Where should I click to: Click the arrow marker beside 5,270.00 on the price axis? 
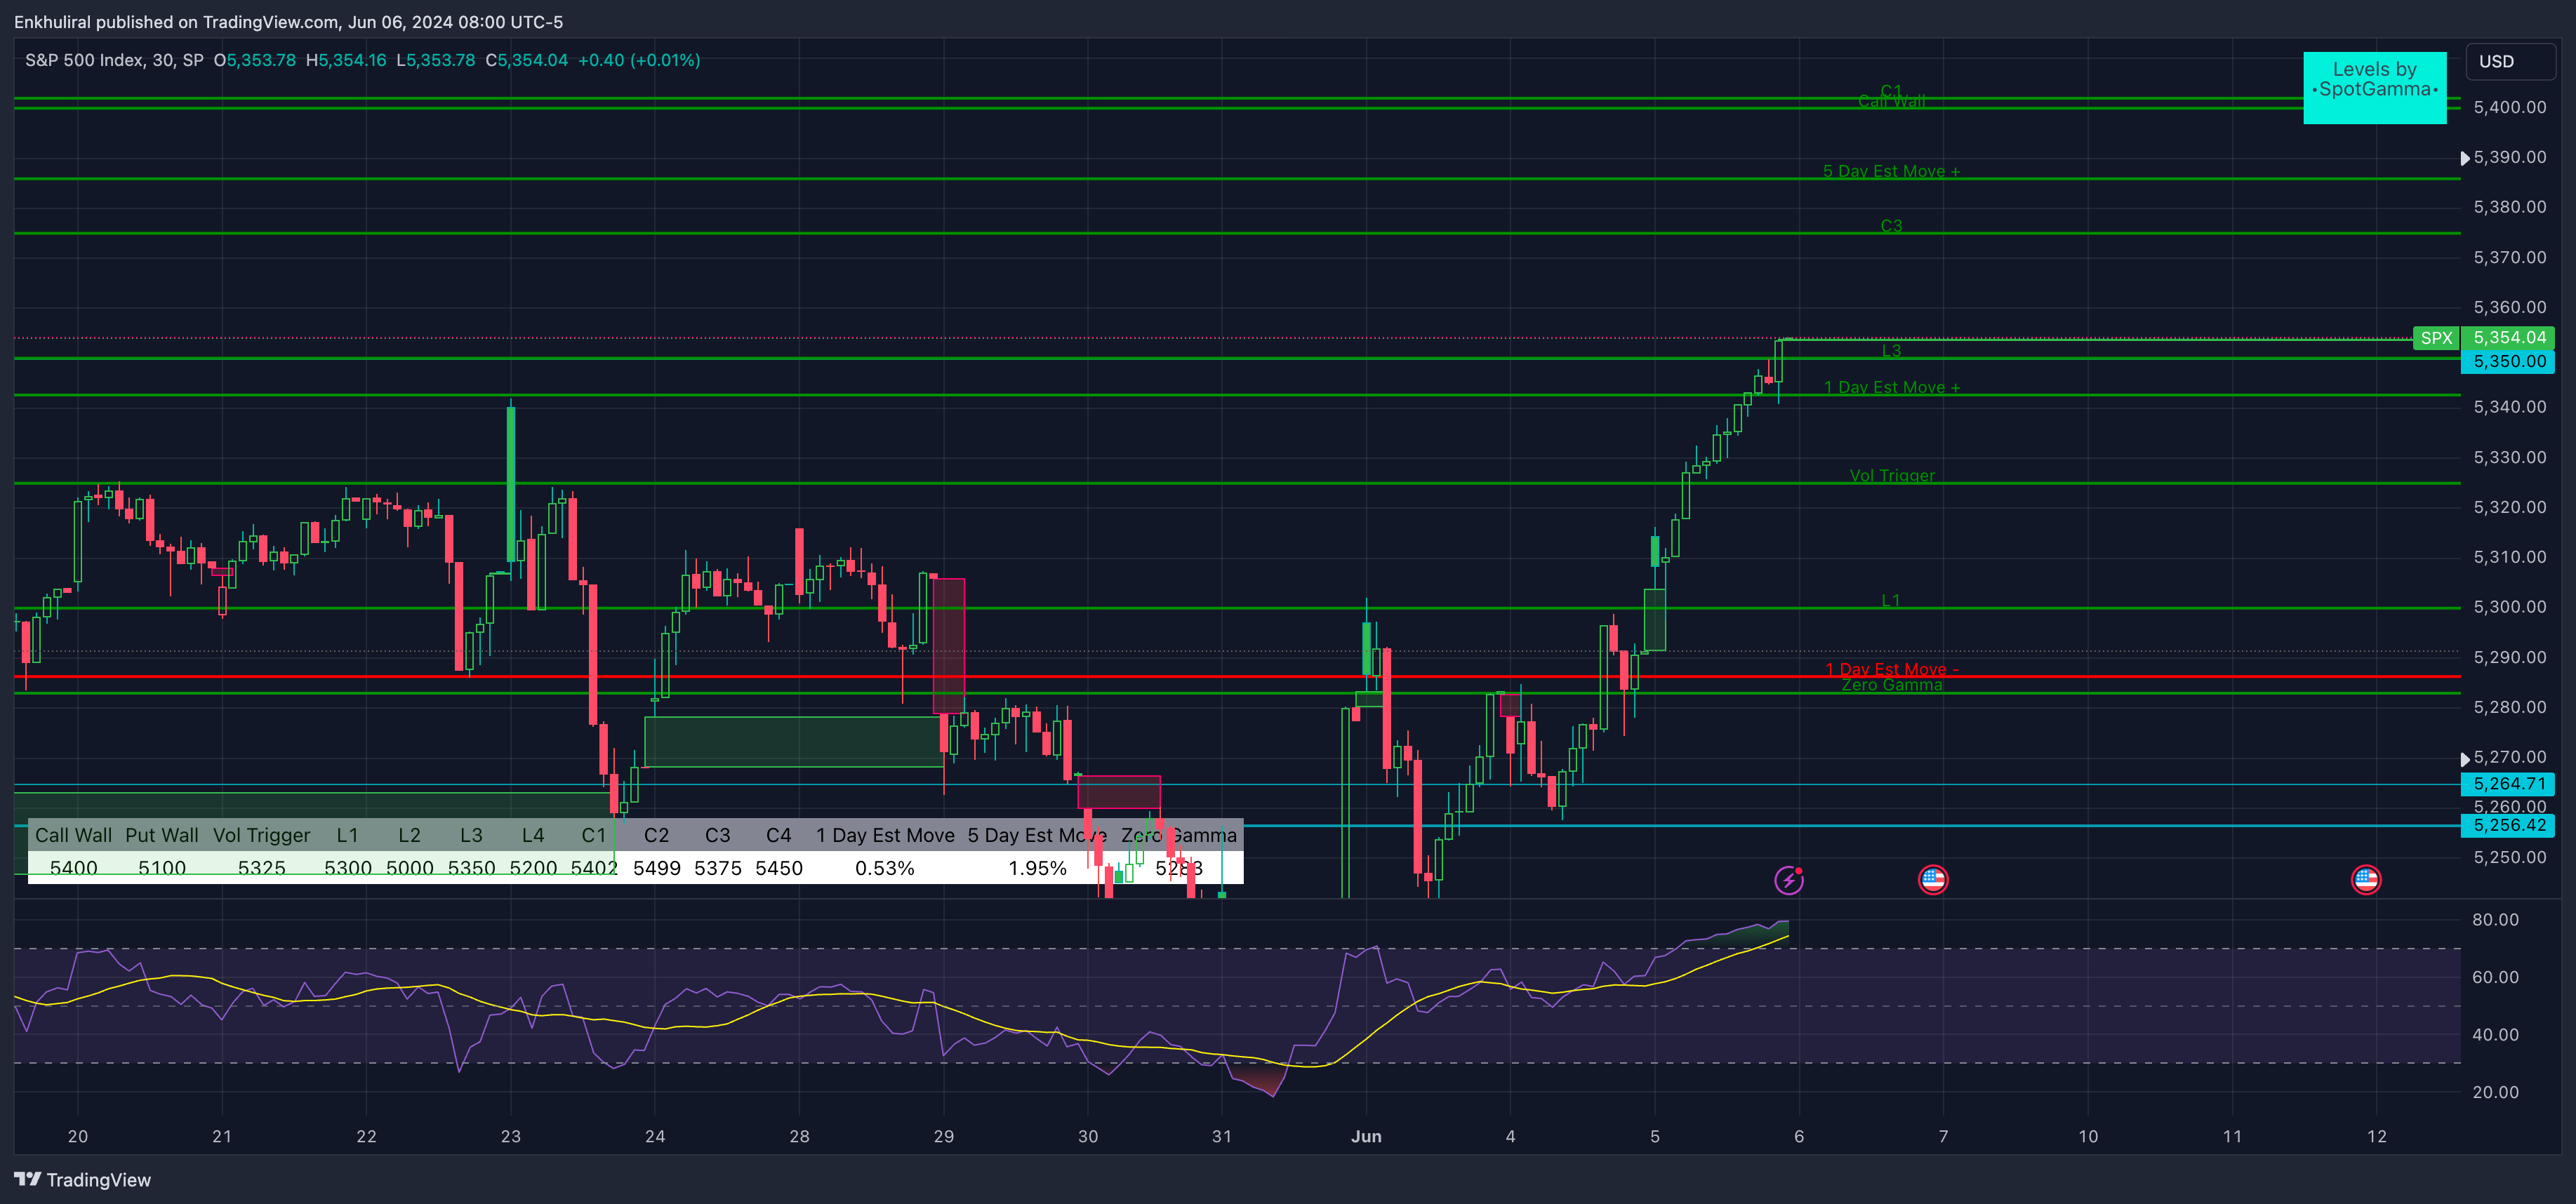click(2465, 759)
